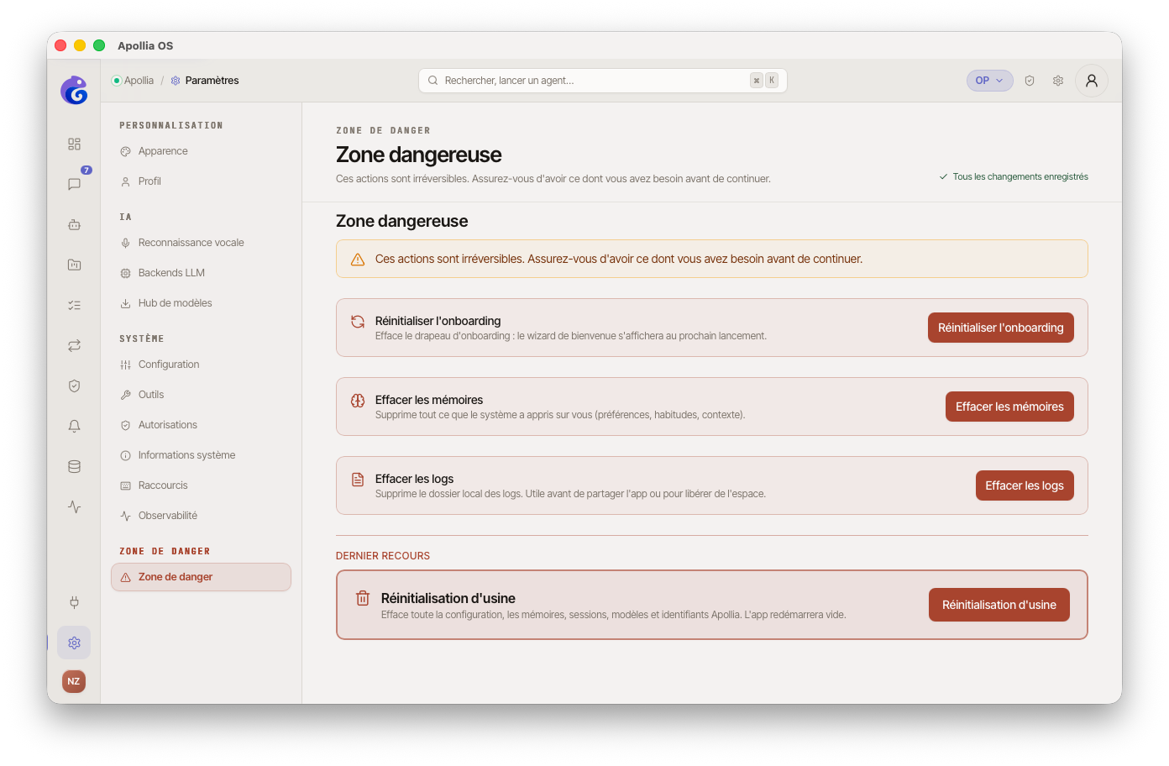This screenshot has width=1169, height=766.
Task: Open the dashboard grid icon in the rail
Action: tap(74, 144)
